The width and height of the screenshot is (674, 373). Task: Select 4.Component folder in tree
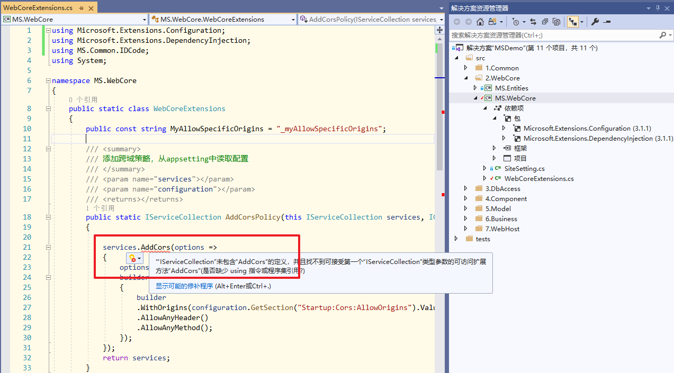[506, 198]
